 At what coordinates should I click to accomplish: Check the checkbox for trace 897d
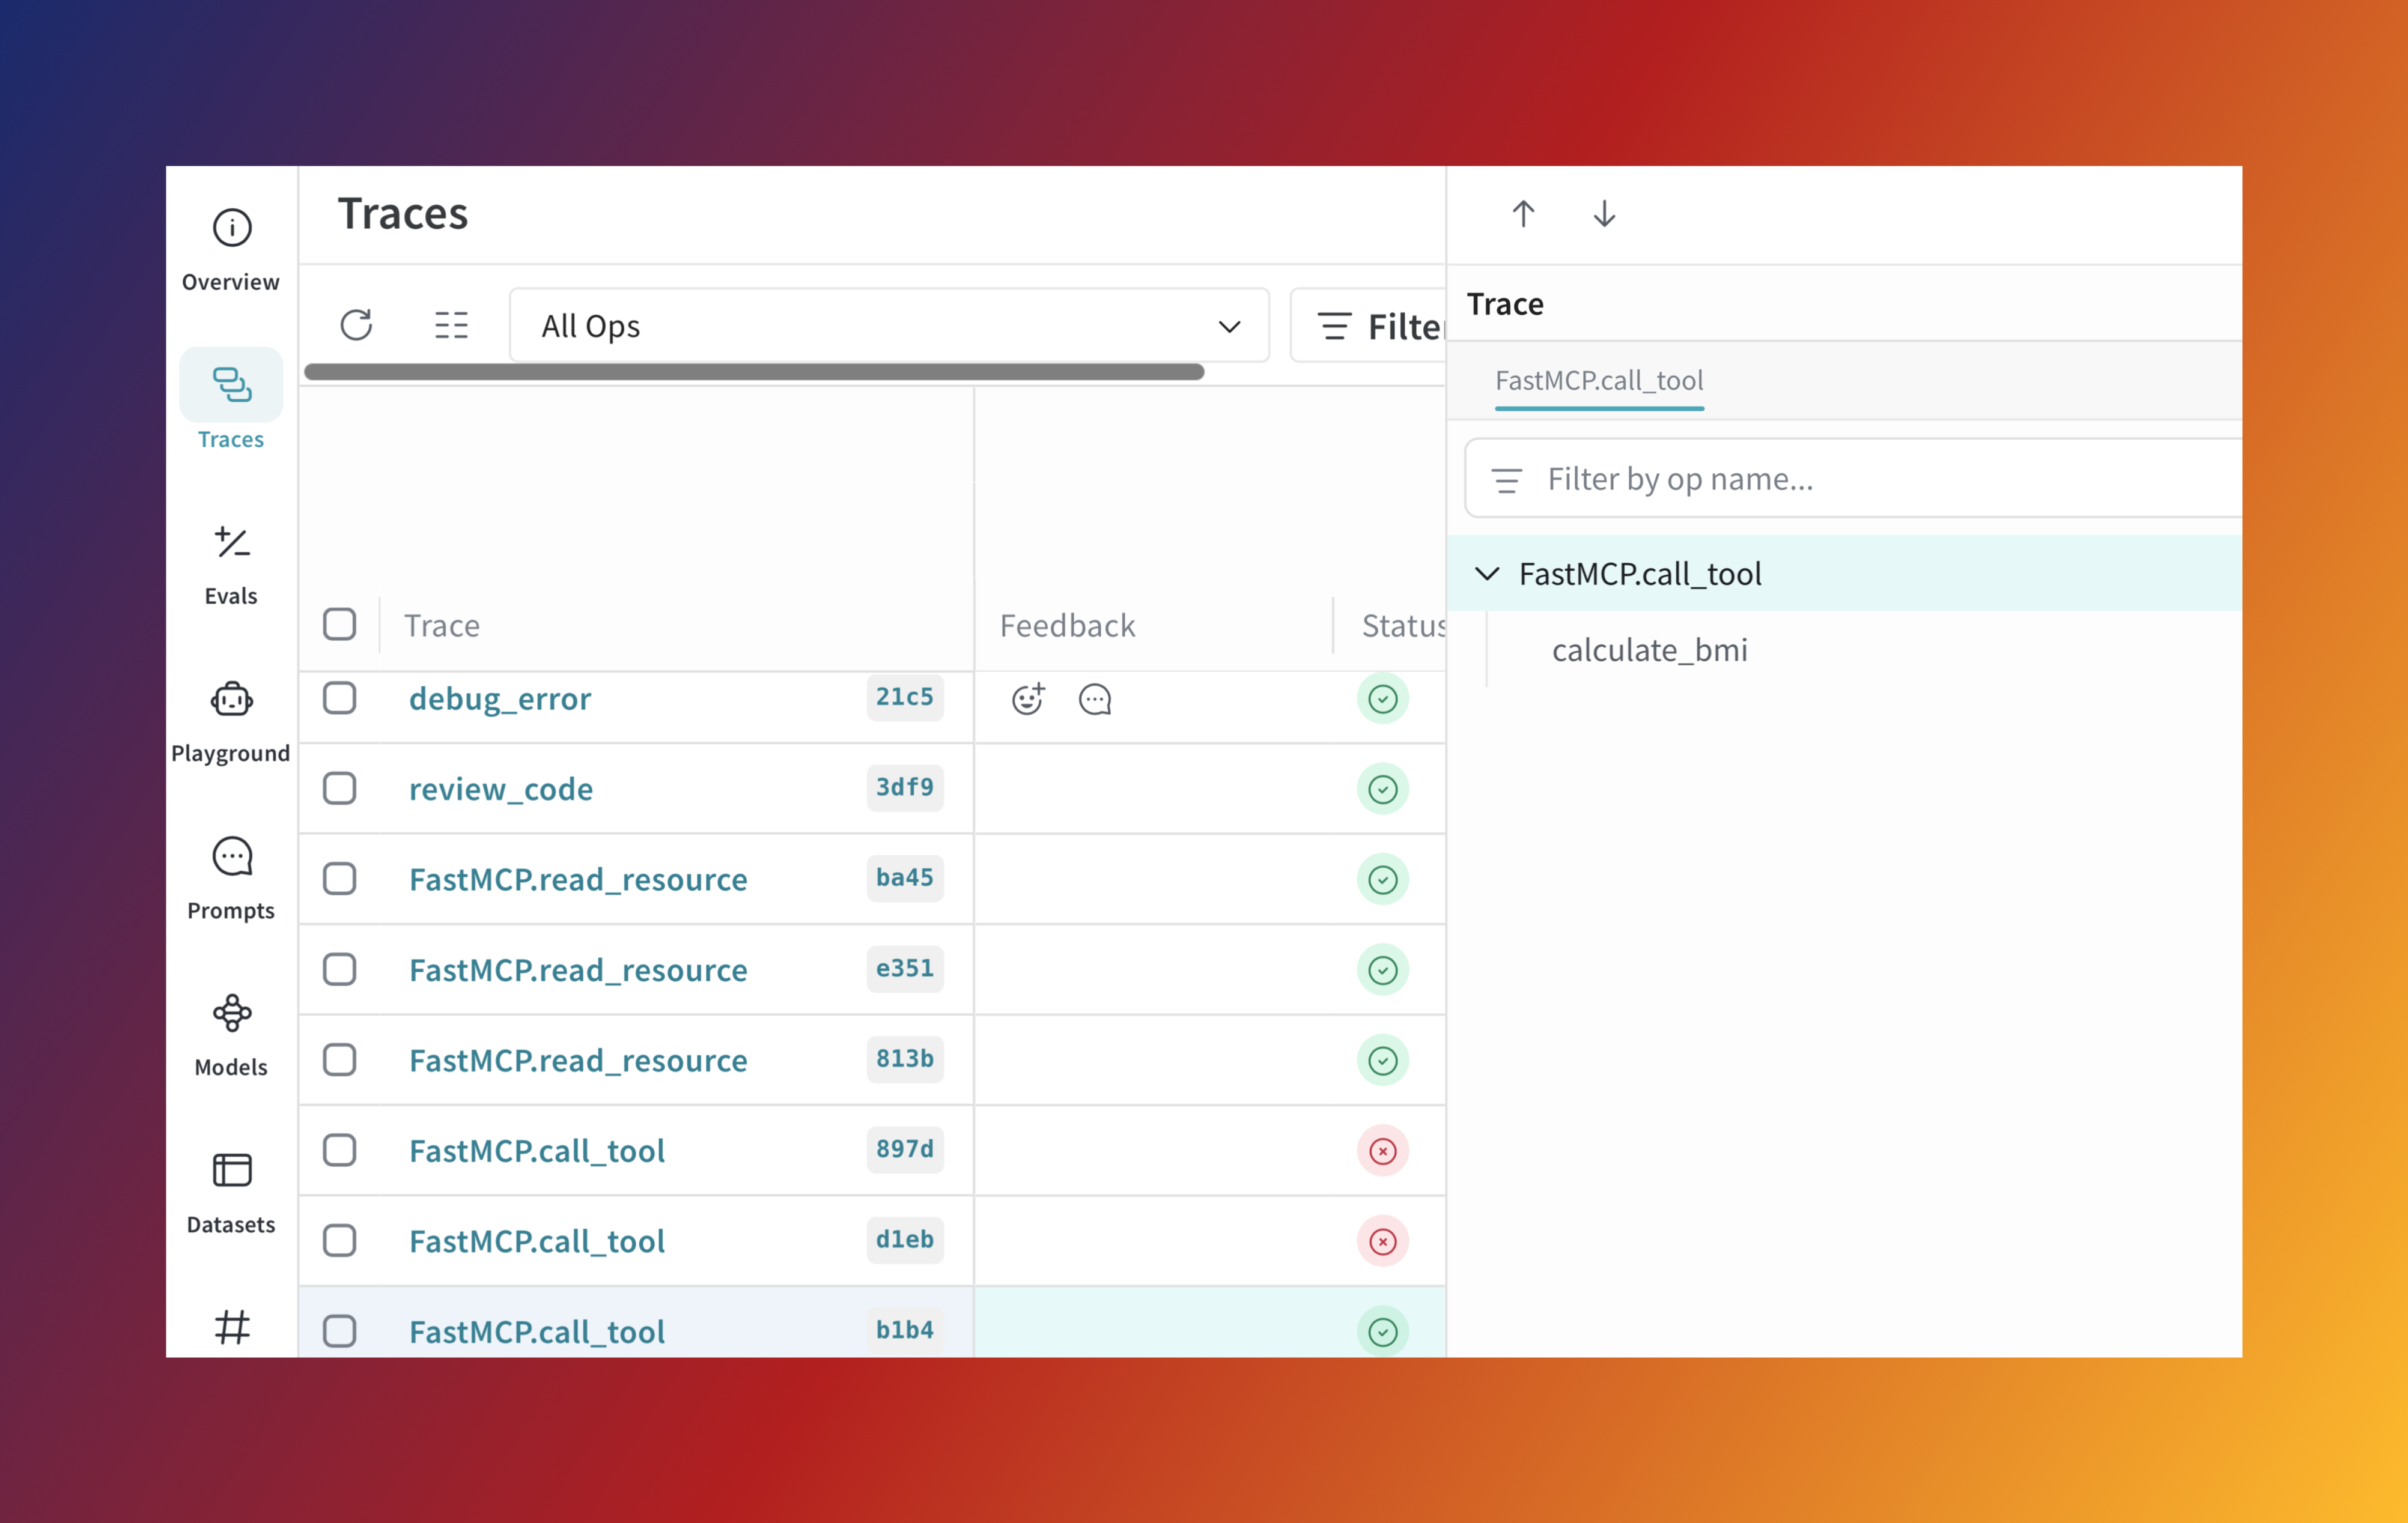(x=339, y=1150)
